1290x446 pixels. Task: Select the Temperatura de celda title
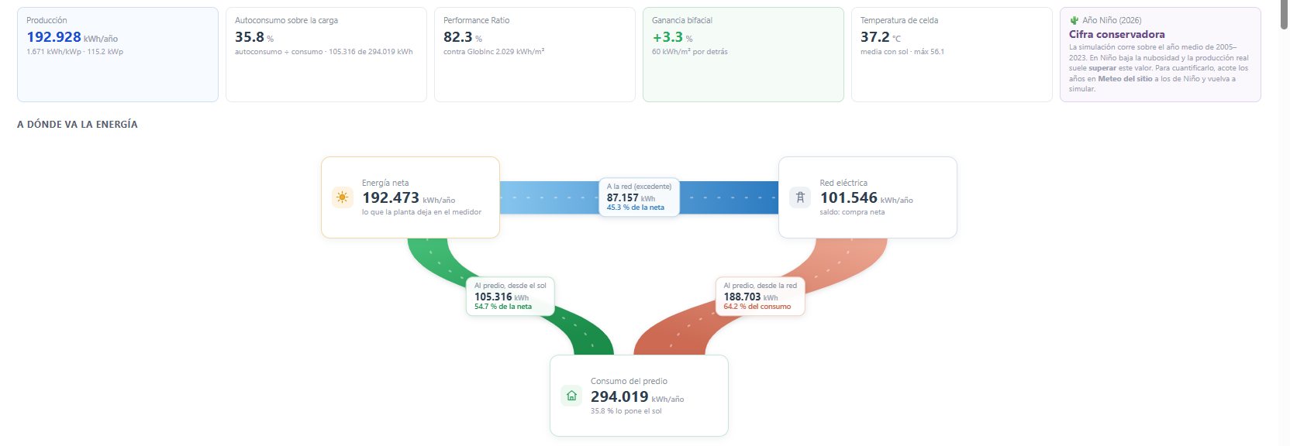tap(899, 20)
